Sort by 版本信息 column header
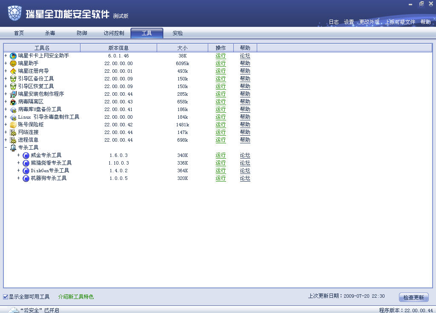Viewport: 436px width, 313px height. pos(118,48)
